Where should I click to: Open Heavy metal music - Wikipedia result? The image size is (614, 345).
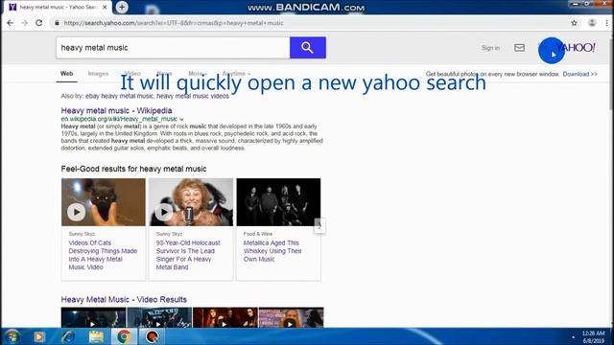pyautogui.click(x=116, y=111)
